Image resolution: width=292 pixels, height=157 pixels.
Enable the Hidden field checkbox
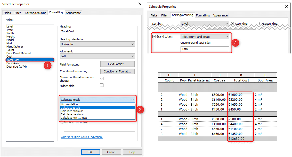(102, 85)
